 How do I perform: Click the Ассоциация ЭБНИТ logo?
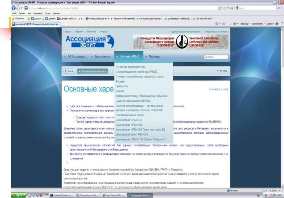(90, 41)
